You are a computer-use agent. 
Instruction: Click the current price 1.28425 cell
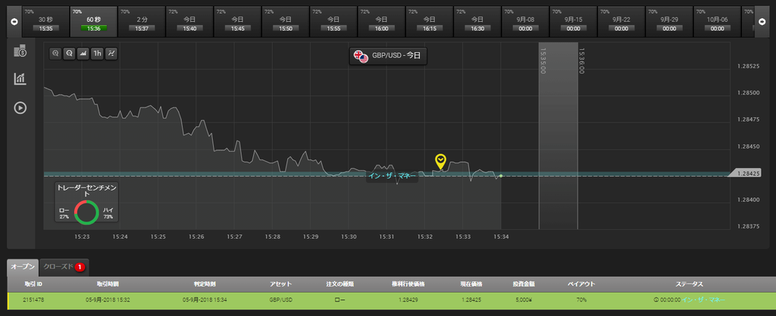point(471,299)
